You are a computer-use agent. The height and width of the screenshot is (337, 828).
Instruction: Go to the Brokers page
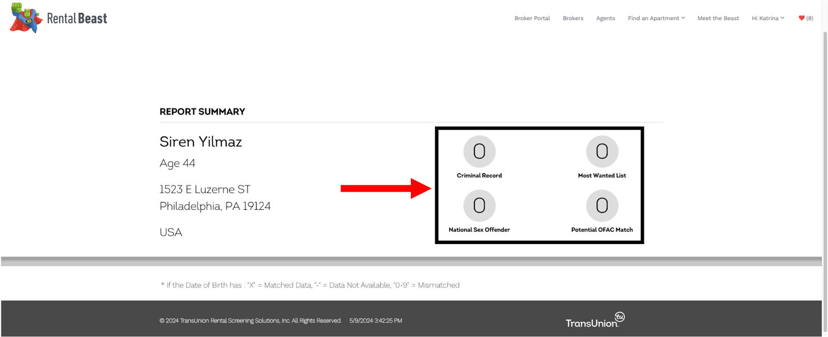pyautogui.click(x=573, y=18)
